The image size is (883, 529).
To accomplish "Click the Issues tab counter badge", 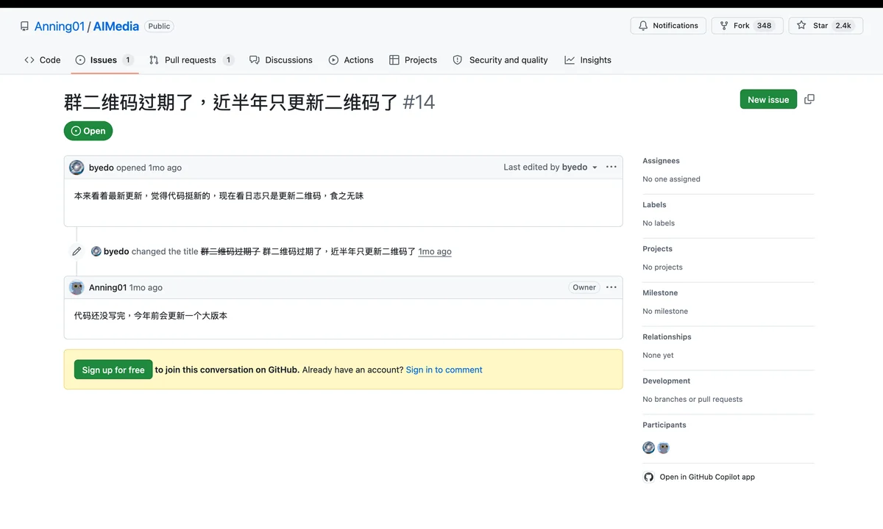I will (128, 60).
